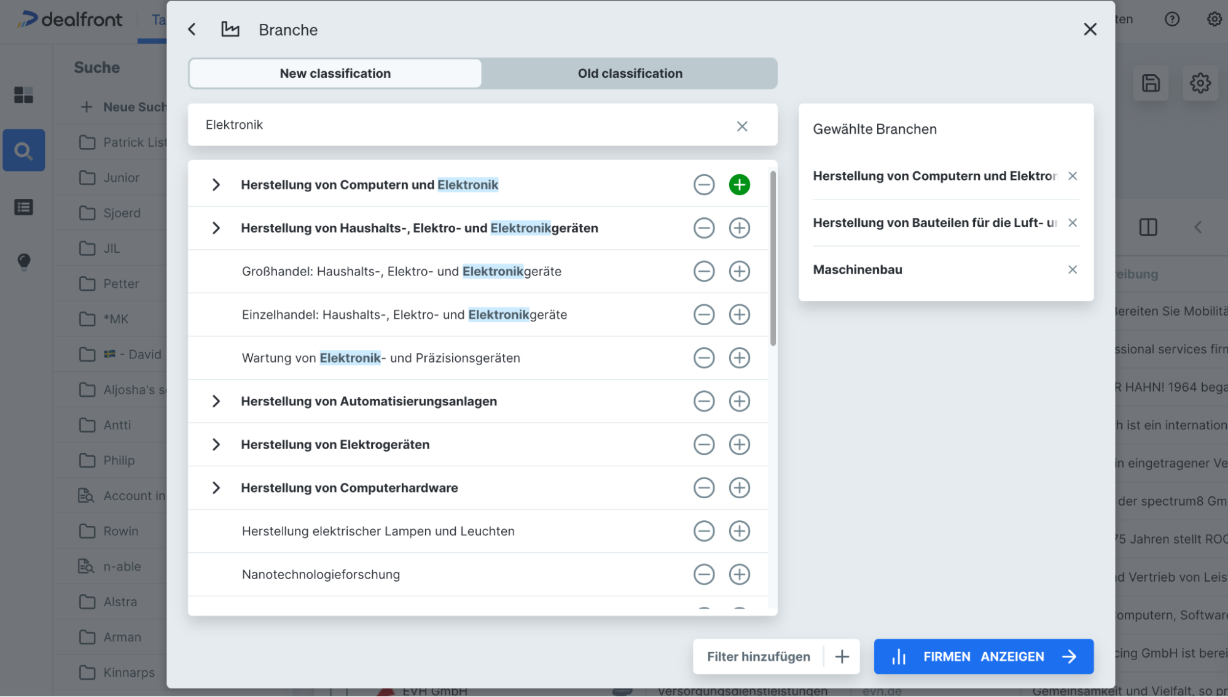
Task: Open the dashboard icon at sidebar top
Action: (x=24, y=96)
